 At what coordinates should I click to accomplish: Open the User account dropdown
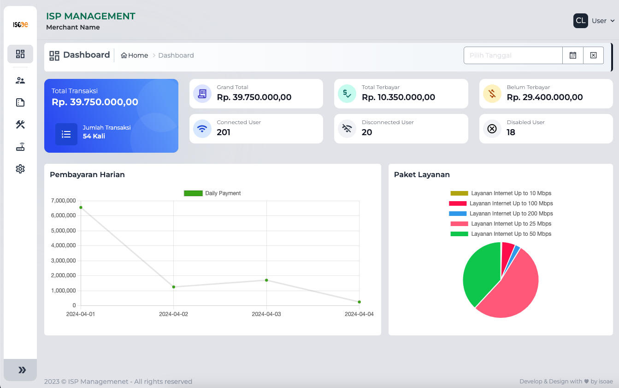click(x=602, y=21)
